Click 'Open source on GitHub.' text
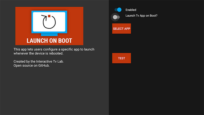Screen dimensions: 204x115 [32, 65]
